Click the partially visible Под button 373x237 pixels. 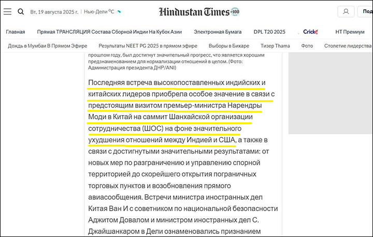[365, 11]
